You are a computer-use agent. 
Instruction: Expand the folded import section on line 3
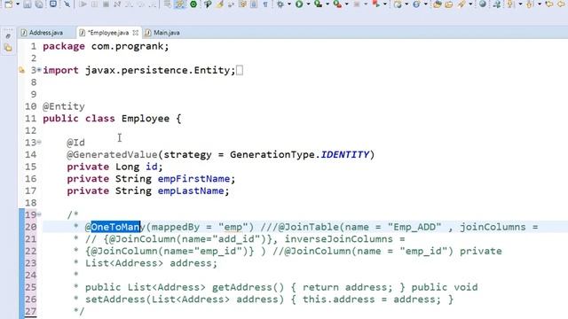point(39,70)
